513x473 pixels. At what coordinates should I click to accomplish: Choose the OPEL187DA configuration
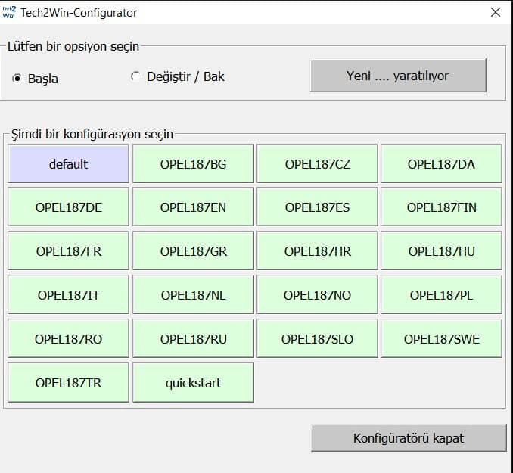coord(441,163)
